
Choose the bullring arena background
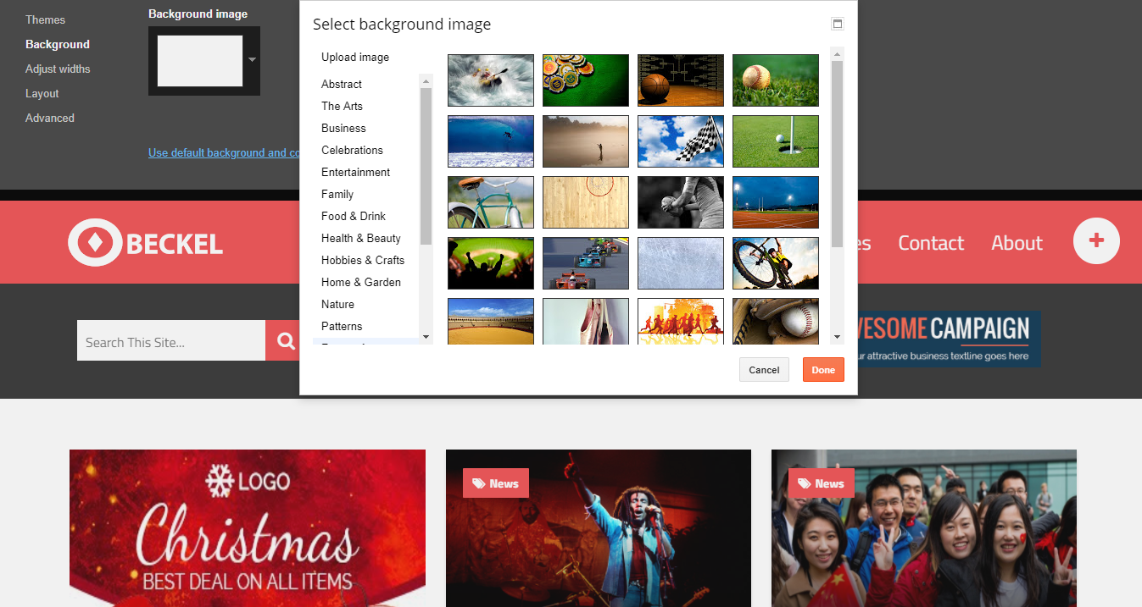pyautogui.click(x=491, y=321)
